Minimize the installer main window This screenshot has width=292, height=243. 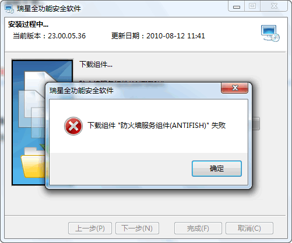pos(237,6)
